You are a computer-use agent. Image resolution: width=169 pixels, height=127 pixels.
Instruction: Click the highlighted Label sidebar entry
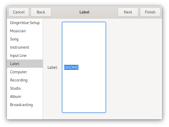pyautogui.click(x=15, y=64)
